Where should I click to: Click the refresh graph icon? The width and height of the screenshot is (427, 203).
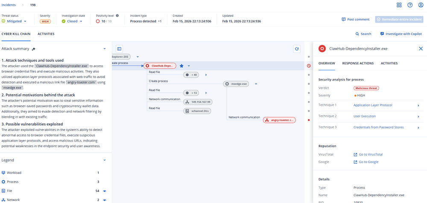(x=297, y=49)
